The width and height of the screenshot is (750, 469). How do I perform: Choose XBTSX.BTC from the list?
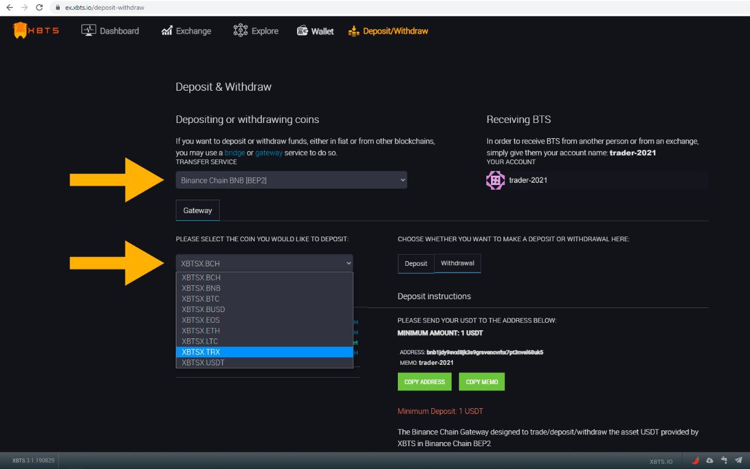click(264, 299)
